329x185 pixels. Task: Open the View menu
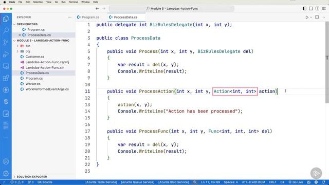tap(49, 2)
